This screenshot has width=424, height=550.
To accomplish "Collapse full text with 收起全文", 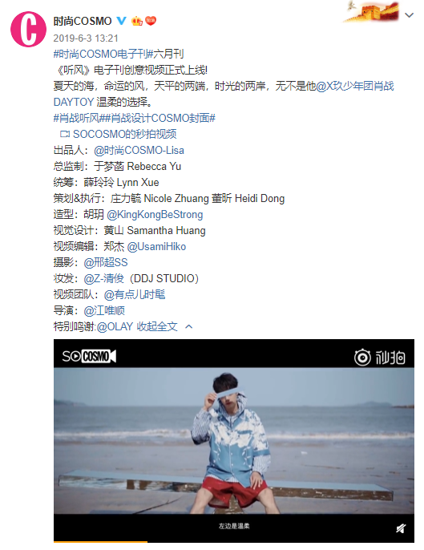I will 157,326.
